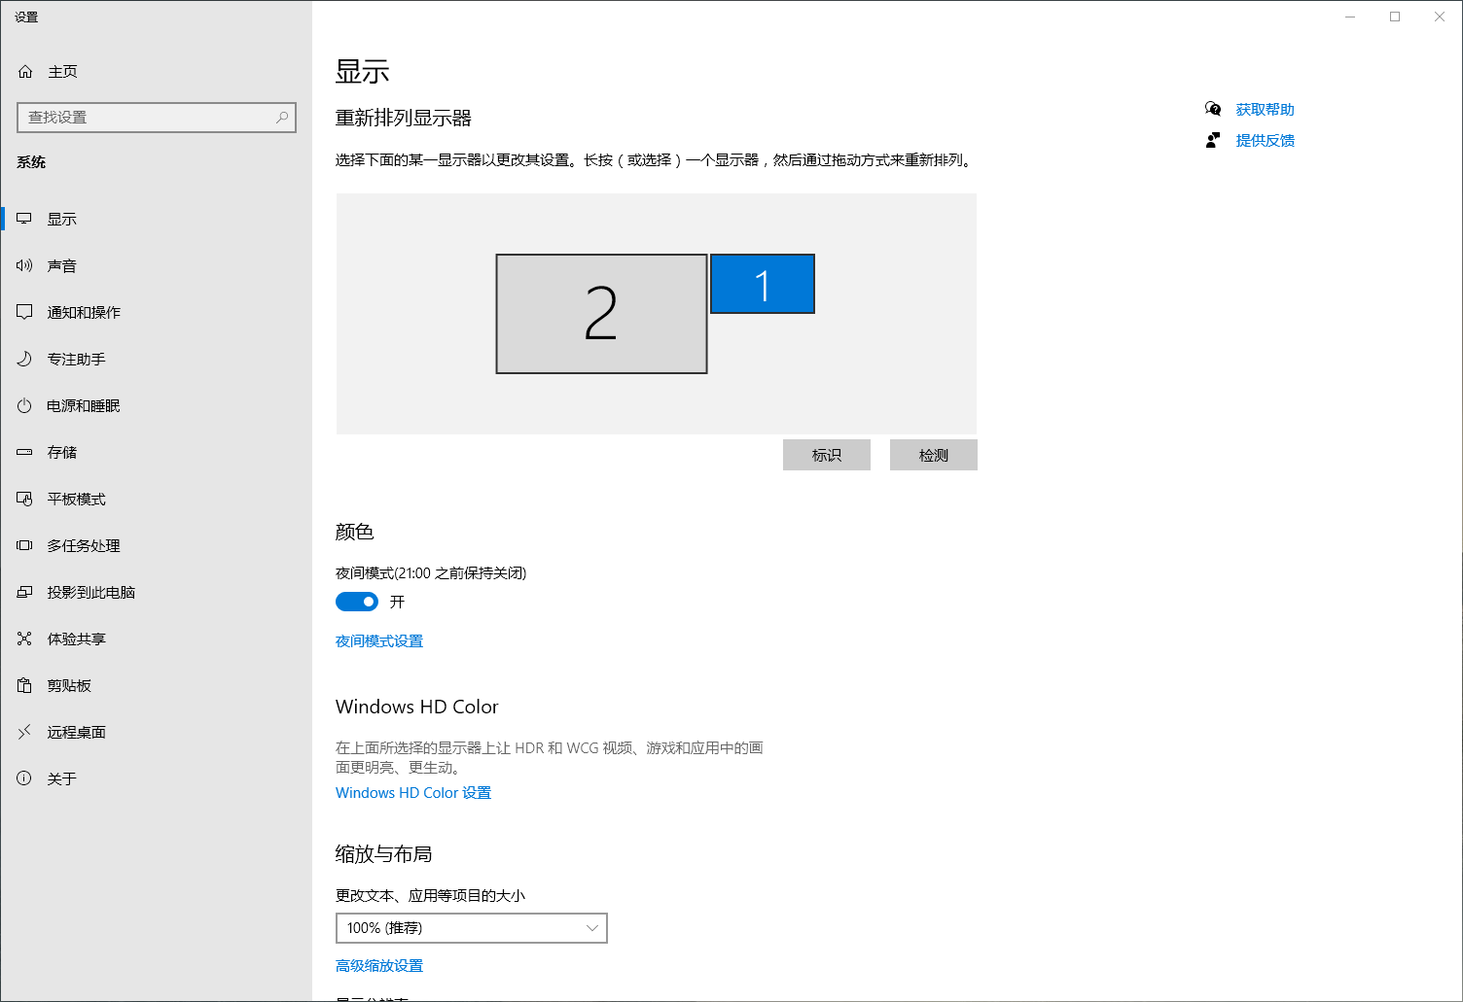The width and height of the screenshot is (1463, 1002).
Task: Turn off the 夜间模式 toggle switch
Action: coord(357,602)
